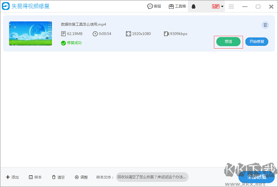Click the 样本文件 sample file path field
This screenshot has height=187, width=278.
pos(152,177)
